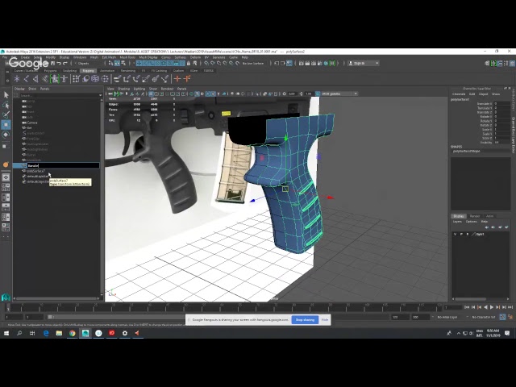This screenshot has width=516, height=387.
Task: Click the Set Key orange plus icon
Action: coord(177,79)
